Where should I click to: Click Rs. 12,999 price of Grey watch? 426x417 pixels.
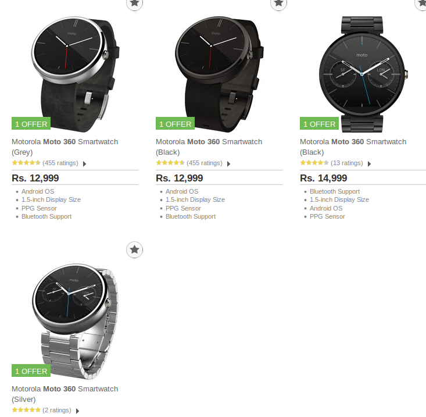coord(35,178)
